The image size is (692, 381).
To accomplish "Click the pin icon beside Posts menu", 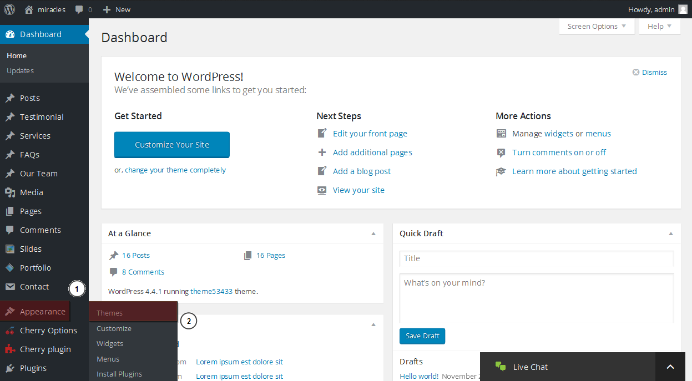I will (x=10, y=98).
